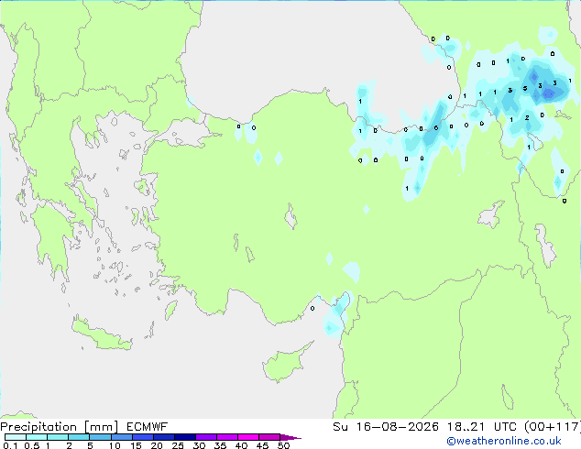Screen dimensions: 581x449
Task: Pick the 15–20 mm legend swatch
Action: point(142,437)
